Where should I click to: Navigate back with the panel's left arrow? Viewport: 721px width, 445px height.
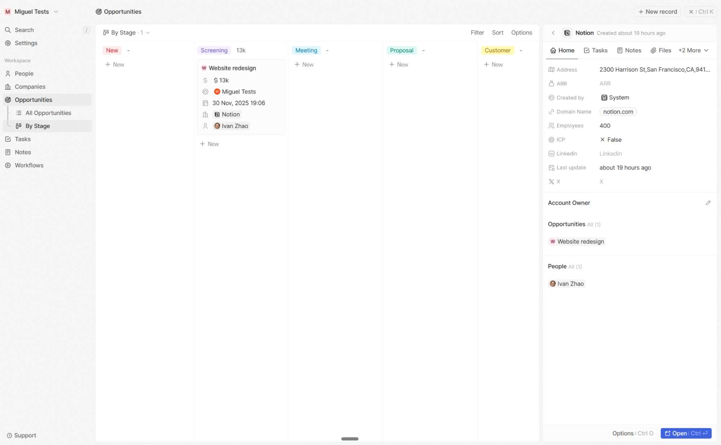click(x=553, y=33)
